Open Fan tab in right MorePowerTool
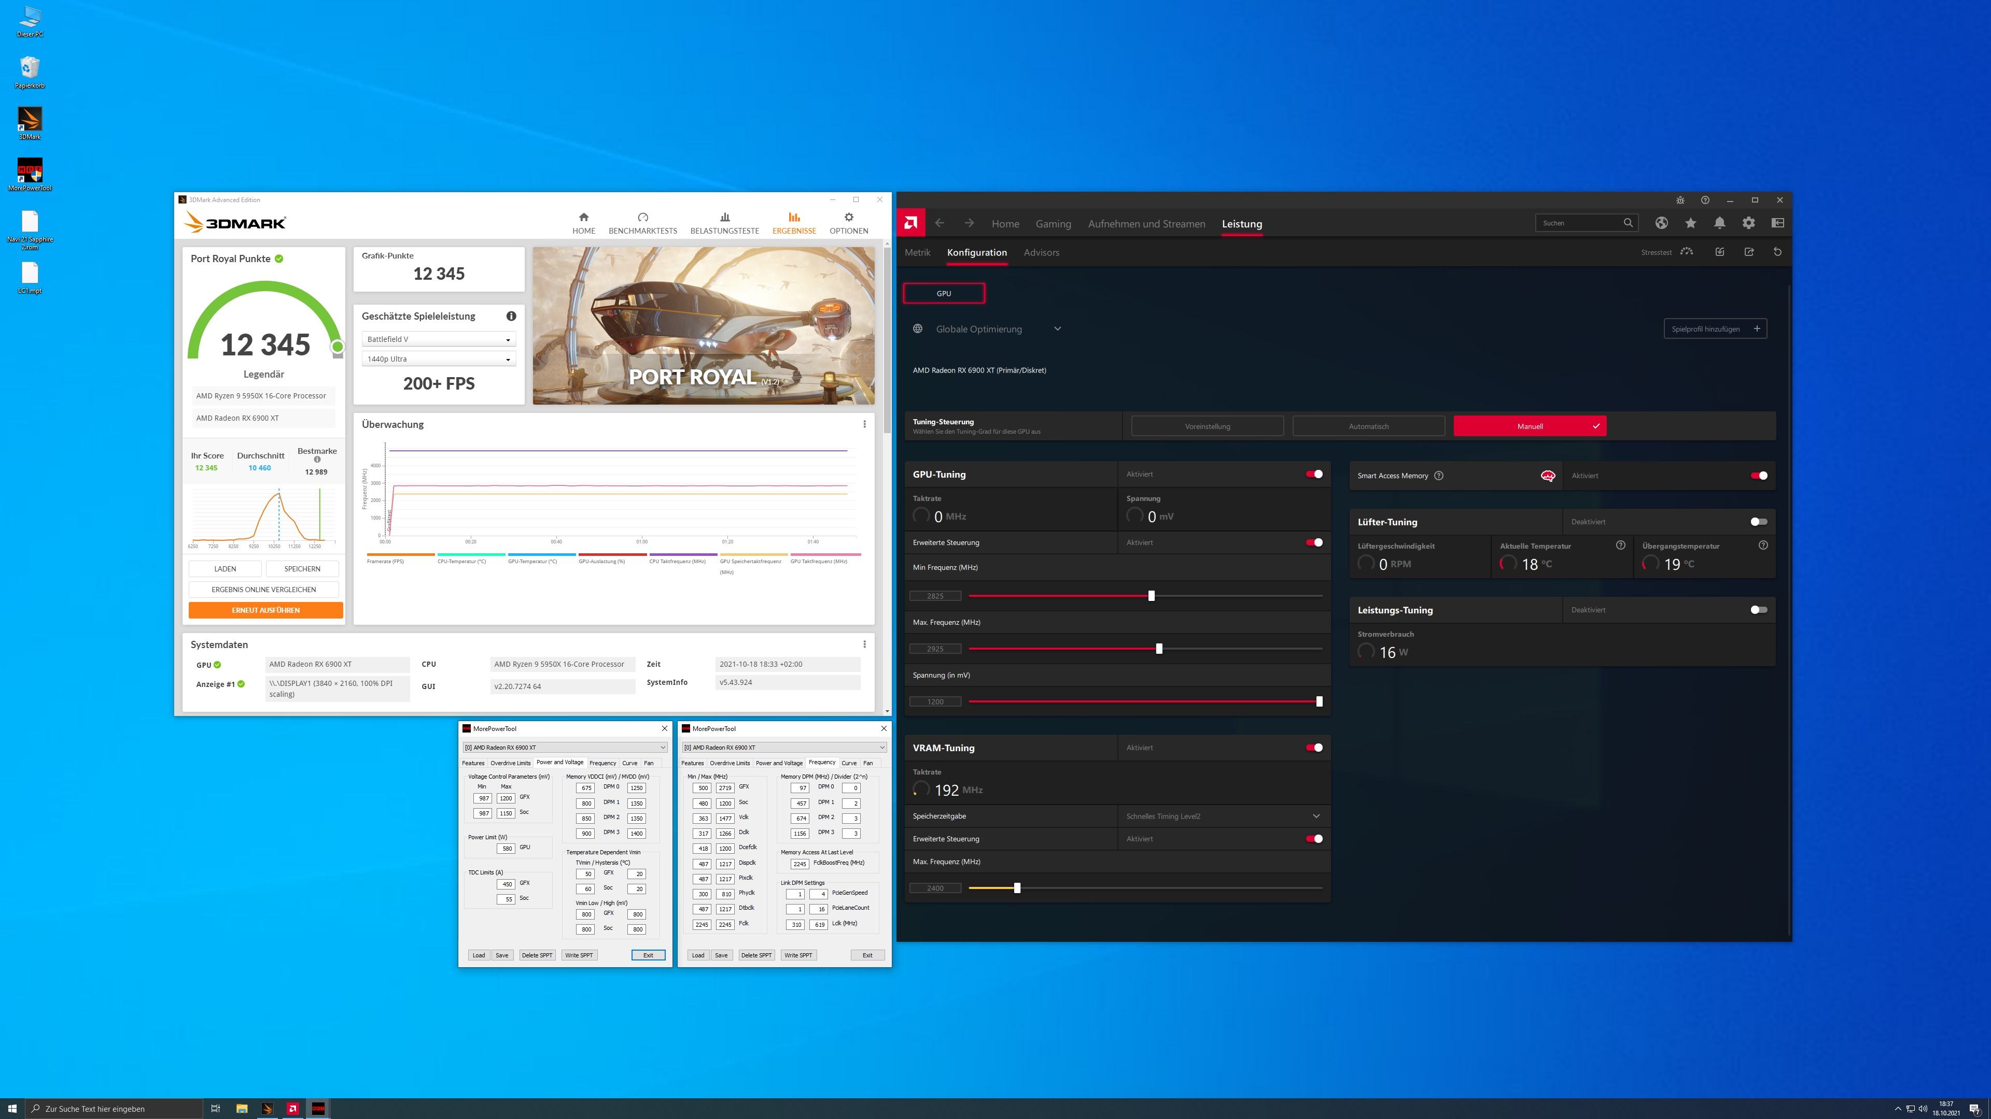Image resolution: width=1991 pixels, height=1119 pixels. pyautogui.click(x=868, y=763)
